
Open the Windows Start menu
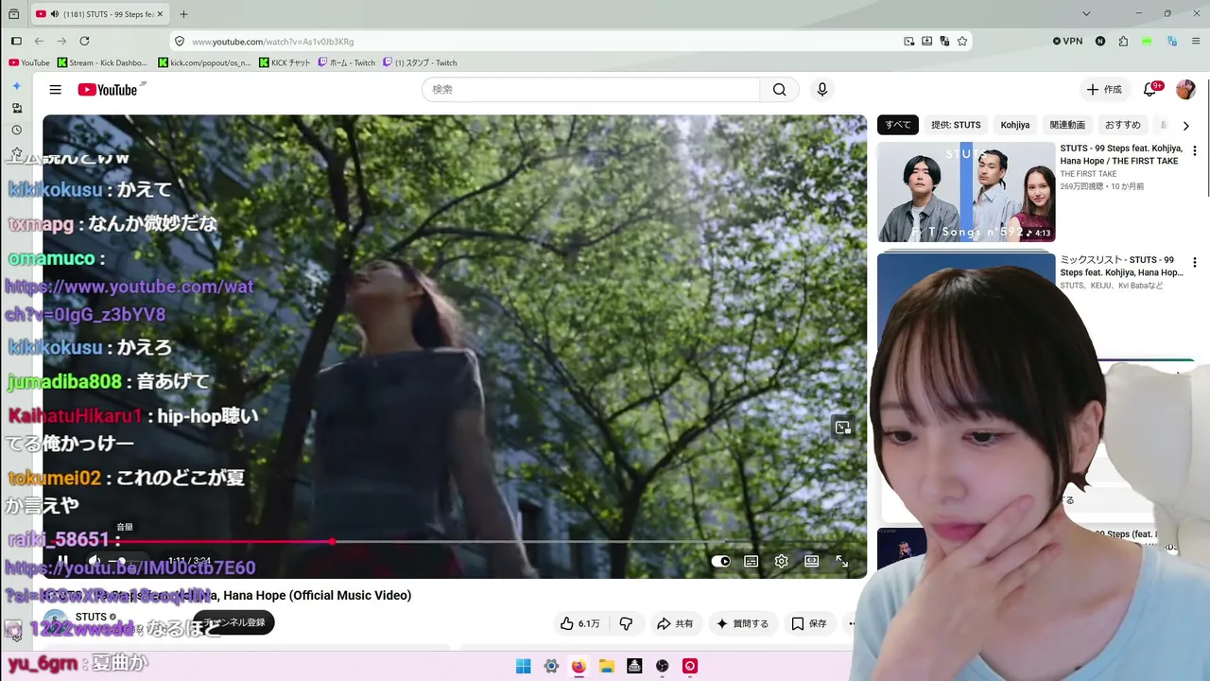tap(523, 667)
